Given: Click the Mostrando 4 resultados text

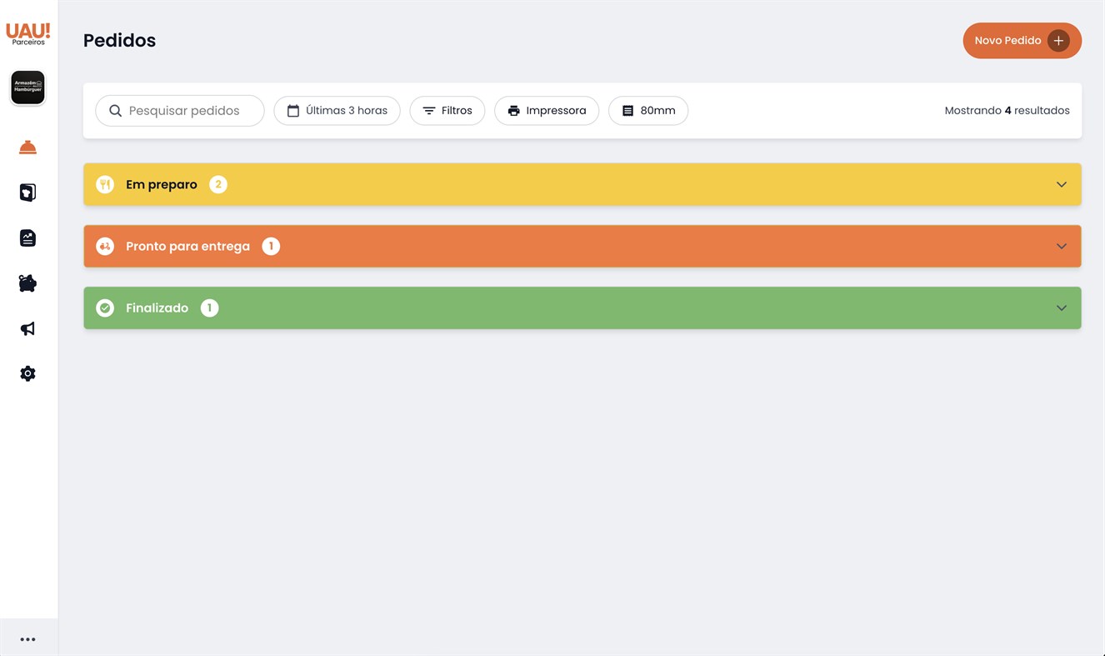Looking at the screenshot, I should 1007,110.
